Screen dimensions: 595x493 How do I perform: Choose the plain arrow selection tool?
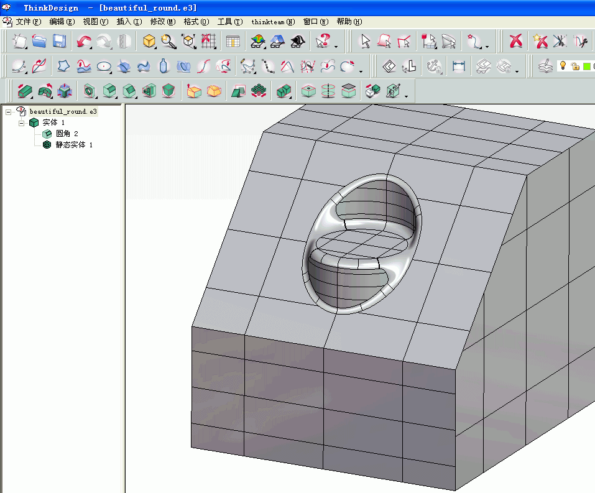click(x=365, y=41)
